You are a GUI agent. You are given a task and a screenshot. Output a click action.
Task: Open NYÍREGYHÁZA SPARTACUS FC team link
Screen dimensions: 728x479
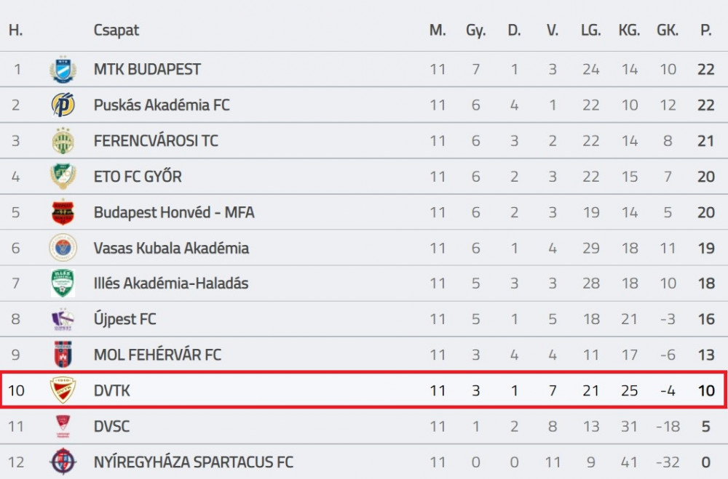point(194,462)
